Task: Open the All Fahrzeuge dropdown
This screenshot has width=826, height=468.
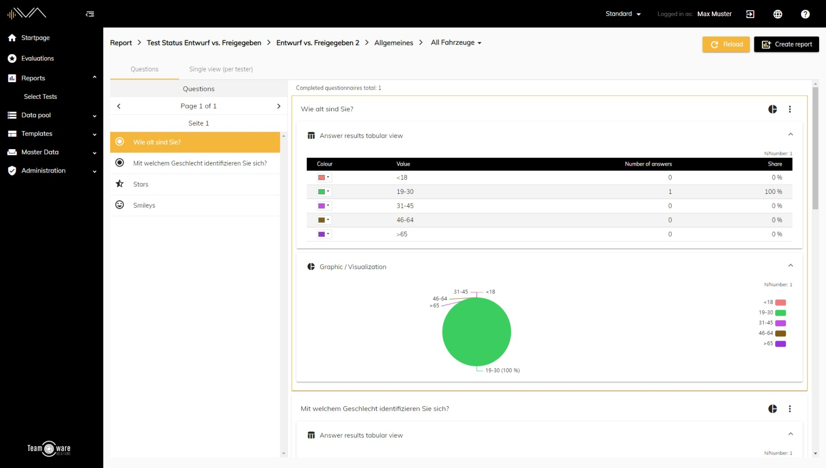Action: [x=456, y=42]
